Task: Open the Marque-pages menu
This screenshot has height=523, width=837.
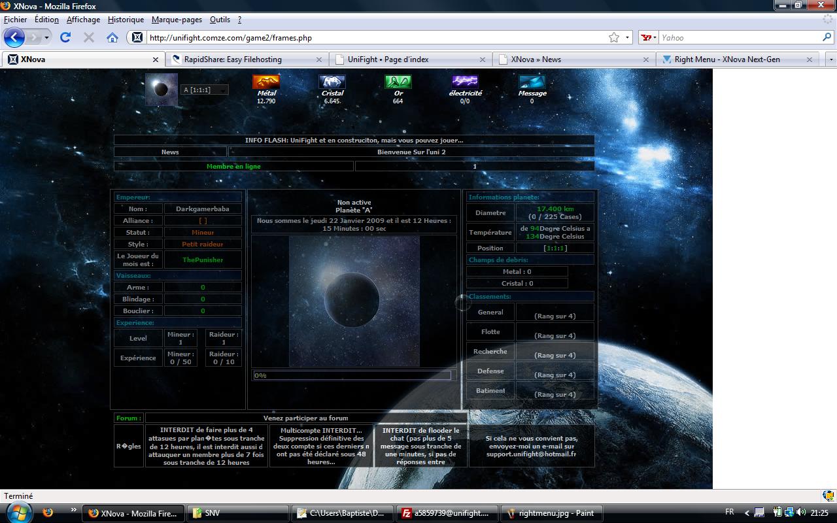Action: (x=177, y=20)
